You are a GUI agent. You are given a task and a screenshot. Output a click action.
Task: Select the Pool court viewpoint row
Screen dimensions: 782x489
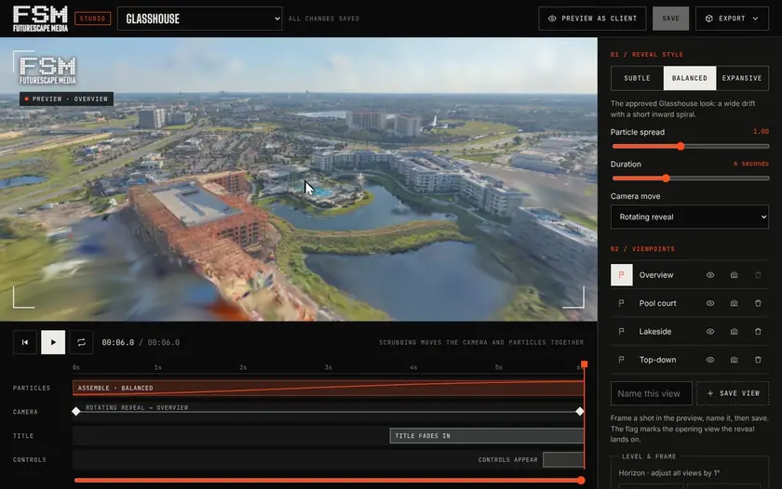pos(690,303)
